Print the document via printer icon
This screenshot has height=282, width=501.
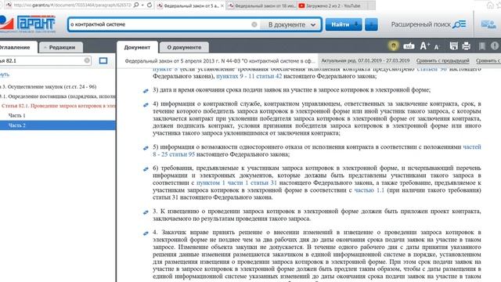coord(467,46)
